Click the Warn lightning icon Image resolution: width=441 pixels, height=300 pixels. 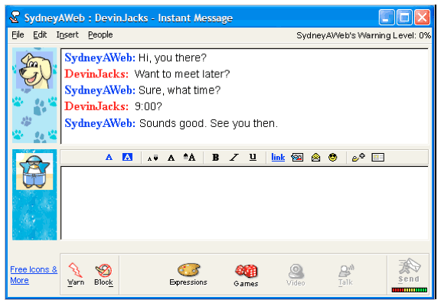[x=75, y=275]
